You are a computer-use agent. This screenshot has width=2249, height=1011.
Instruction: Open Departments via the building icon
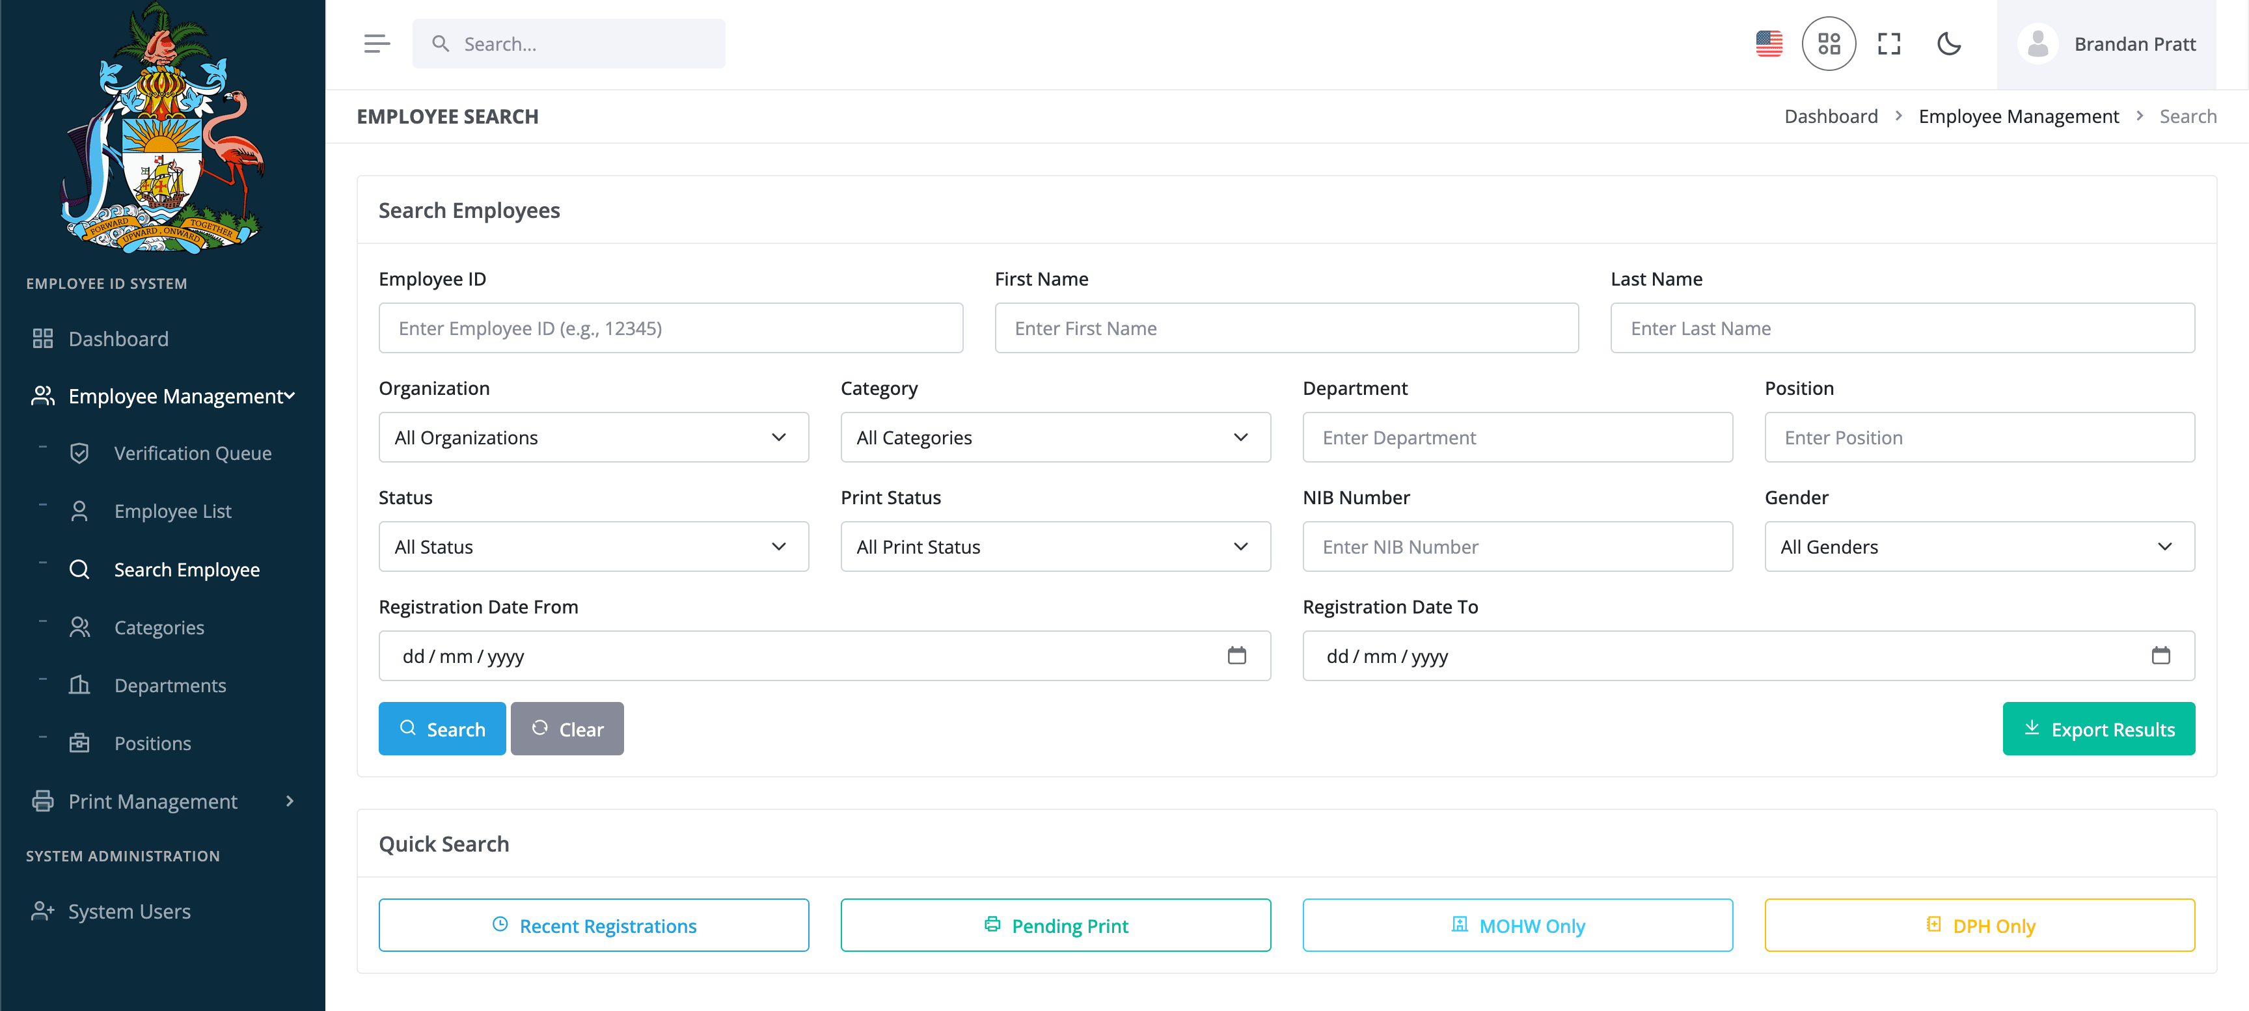coord(79,684)
